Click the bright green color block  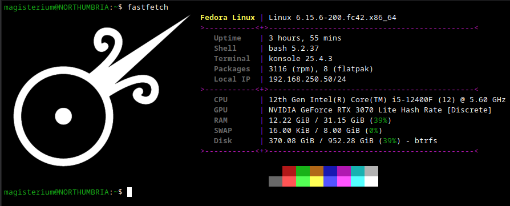(x=303, y=181)
